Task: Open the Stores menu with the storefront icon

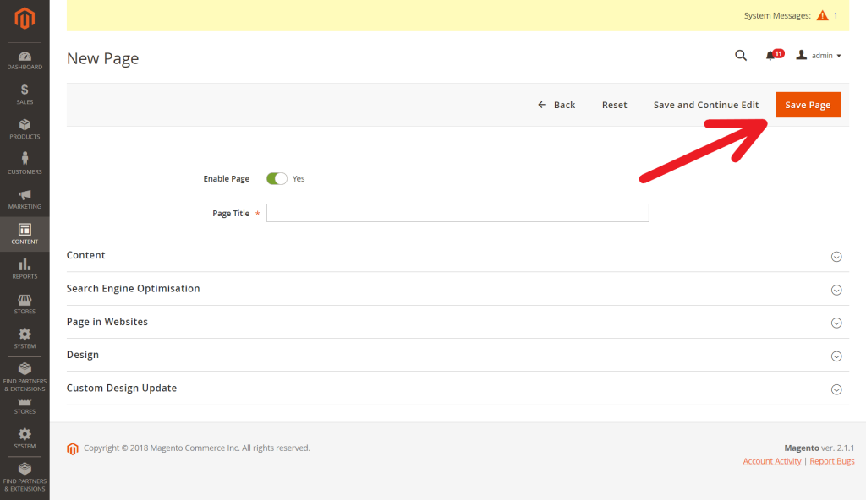Action: [x=25, y=304]
